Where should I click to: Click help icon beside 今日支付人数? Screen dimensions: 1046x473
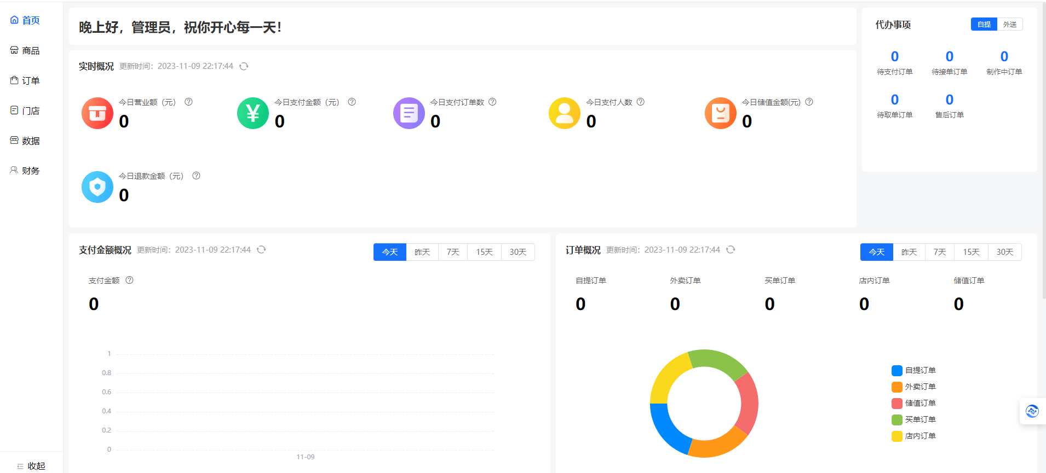coord(641,102)
